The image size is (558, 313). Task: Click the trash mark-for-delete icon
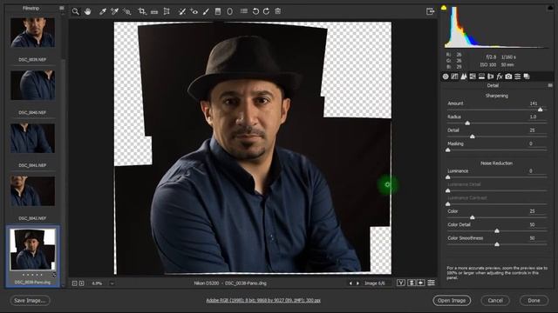tap(278, 11)
